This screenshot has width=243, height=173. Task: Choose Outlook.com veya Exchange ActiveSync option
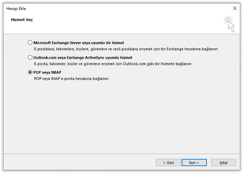(x=30, y=58)
